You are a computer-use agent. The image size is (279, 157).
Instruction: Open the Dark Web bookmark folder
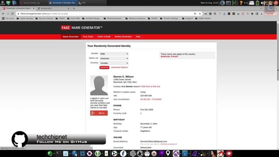(x=74, y=18)
